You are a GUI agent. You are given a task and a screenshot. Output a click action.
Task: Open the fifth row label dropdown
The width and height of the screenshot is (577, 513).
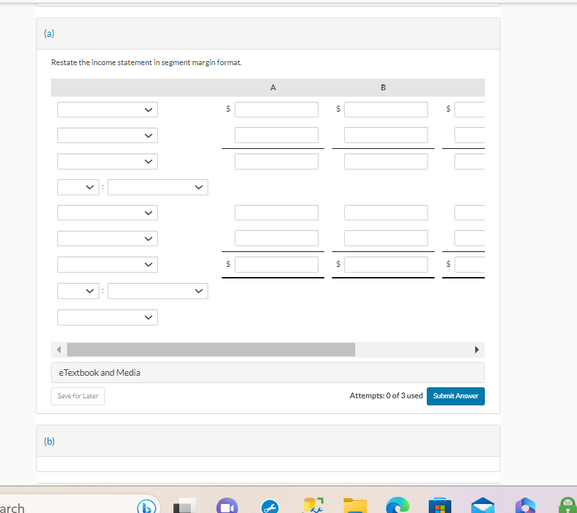click(x=108, y=213)
